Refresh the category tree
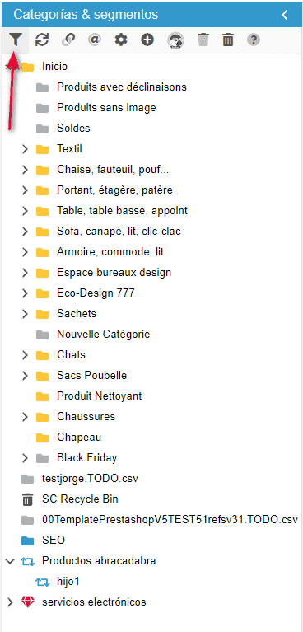The width and height of the screenshot is (303, 632). (41, 40)
